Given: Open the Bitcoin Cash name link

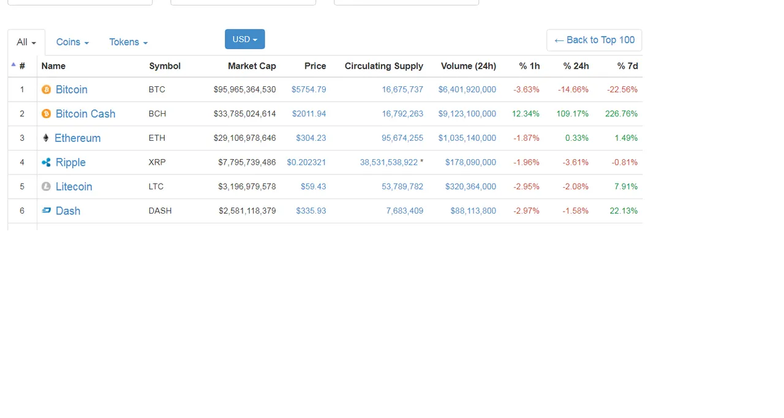Looking at the screenshot, I should pos(85,114).
